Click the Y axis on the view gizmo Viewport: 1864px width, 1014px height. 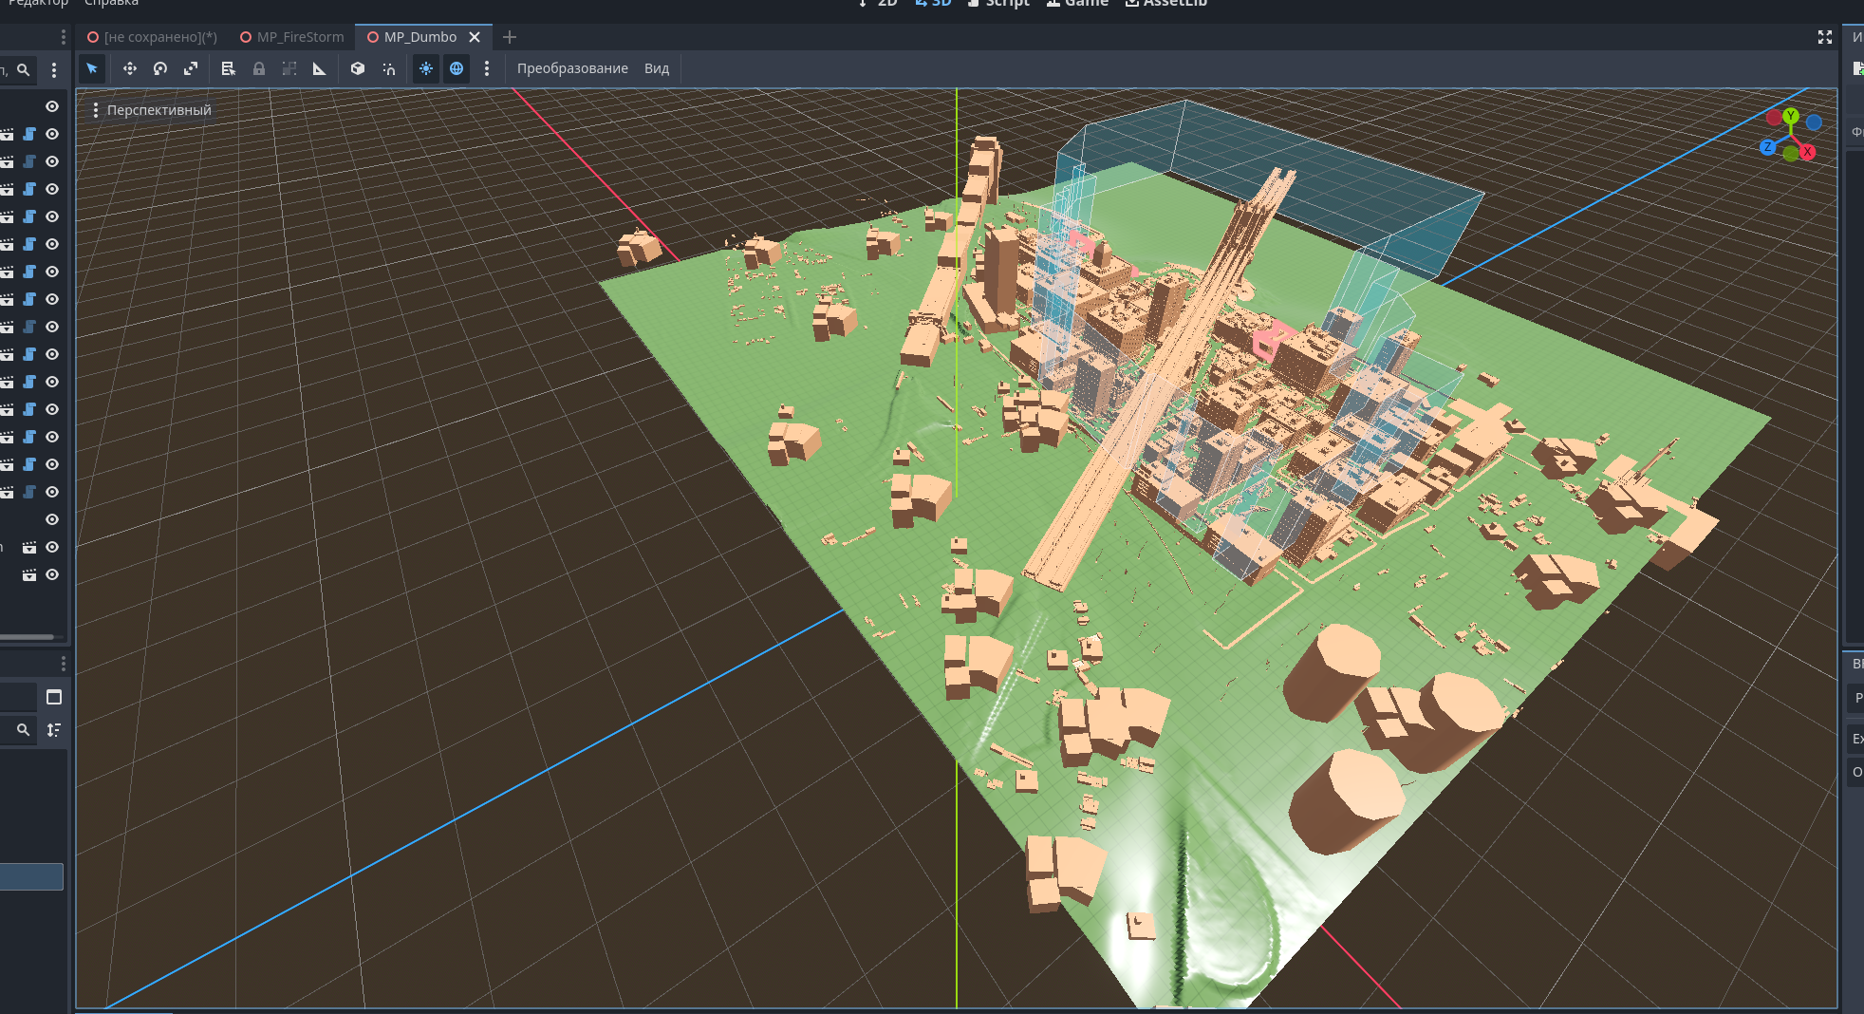(1791, 116)
